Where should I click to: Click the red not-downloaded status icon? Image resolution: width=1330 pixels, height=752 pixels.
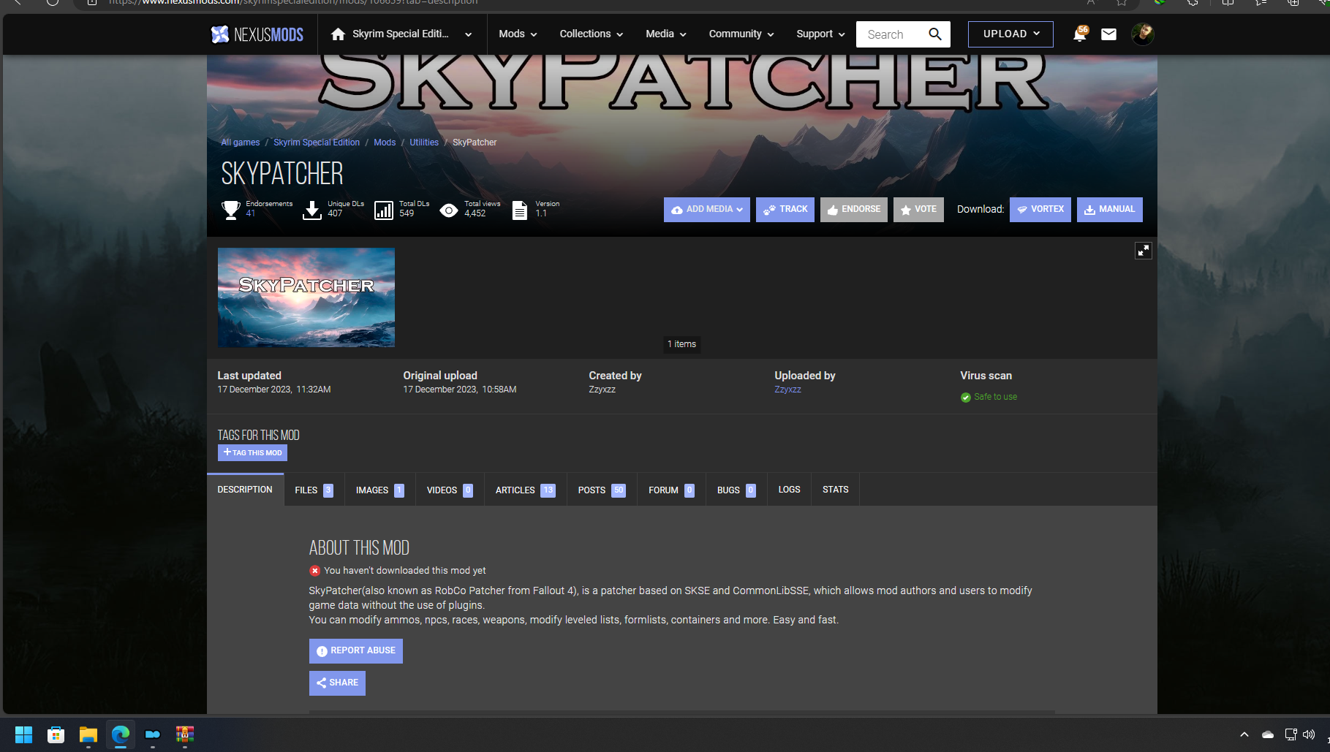pos(314,571)
